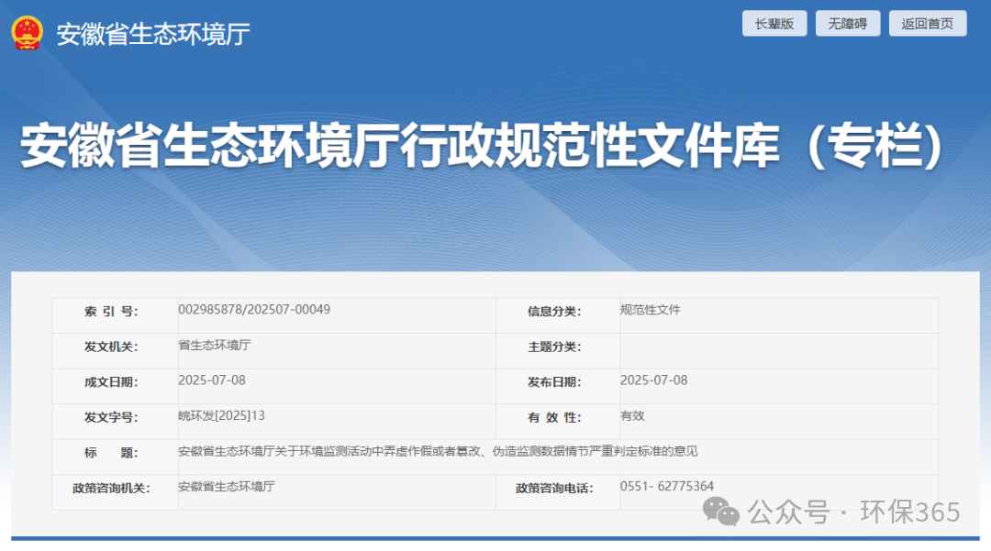Screen dimensions: 991x551
Task: Select the document title about 环境监测活动中弄虚作假
Action: click(438, 451)
